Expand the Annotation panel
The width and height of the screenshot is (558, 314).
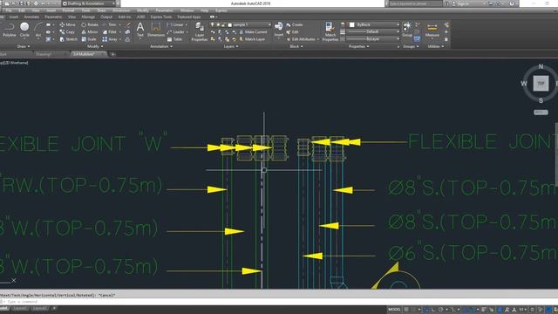[x=161, y=46]
